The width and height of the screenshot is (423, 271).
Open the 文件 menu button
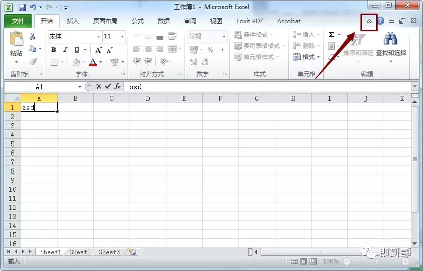pos(18,21)
